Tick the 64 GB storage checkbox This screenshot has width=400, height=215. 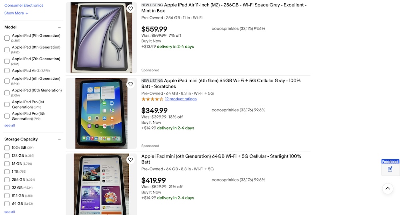7,203
